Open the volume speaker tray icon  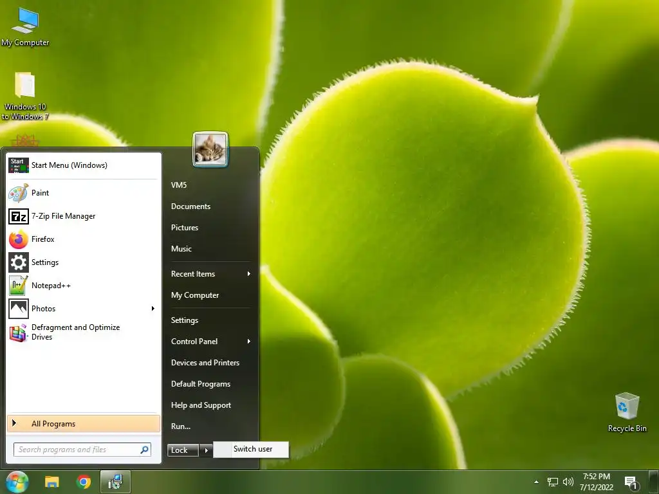[x=568, y=482]
